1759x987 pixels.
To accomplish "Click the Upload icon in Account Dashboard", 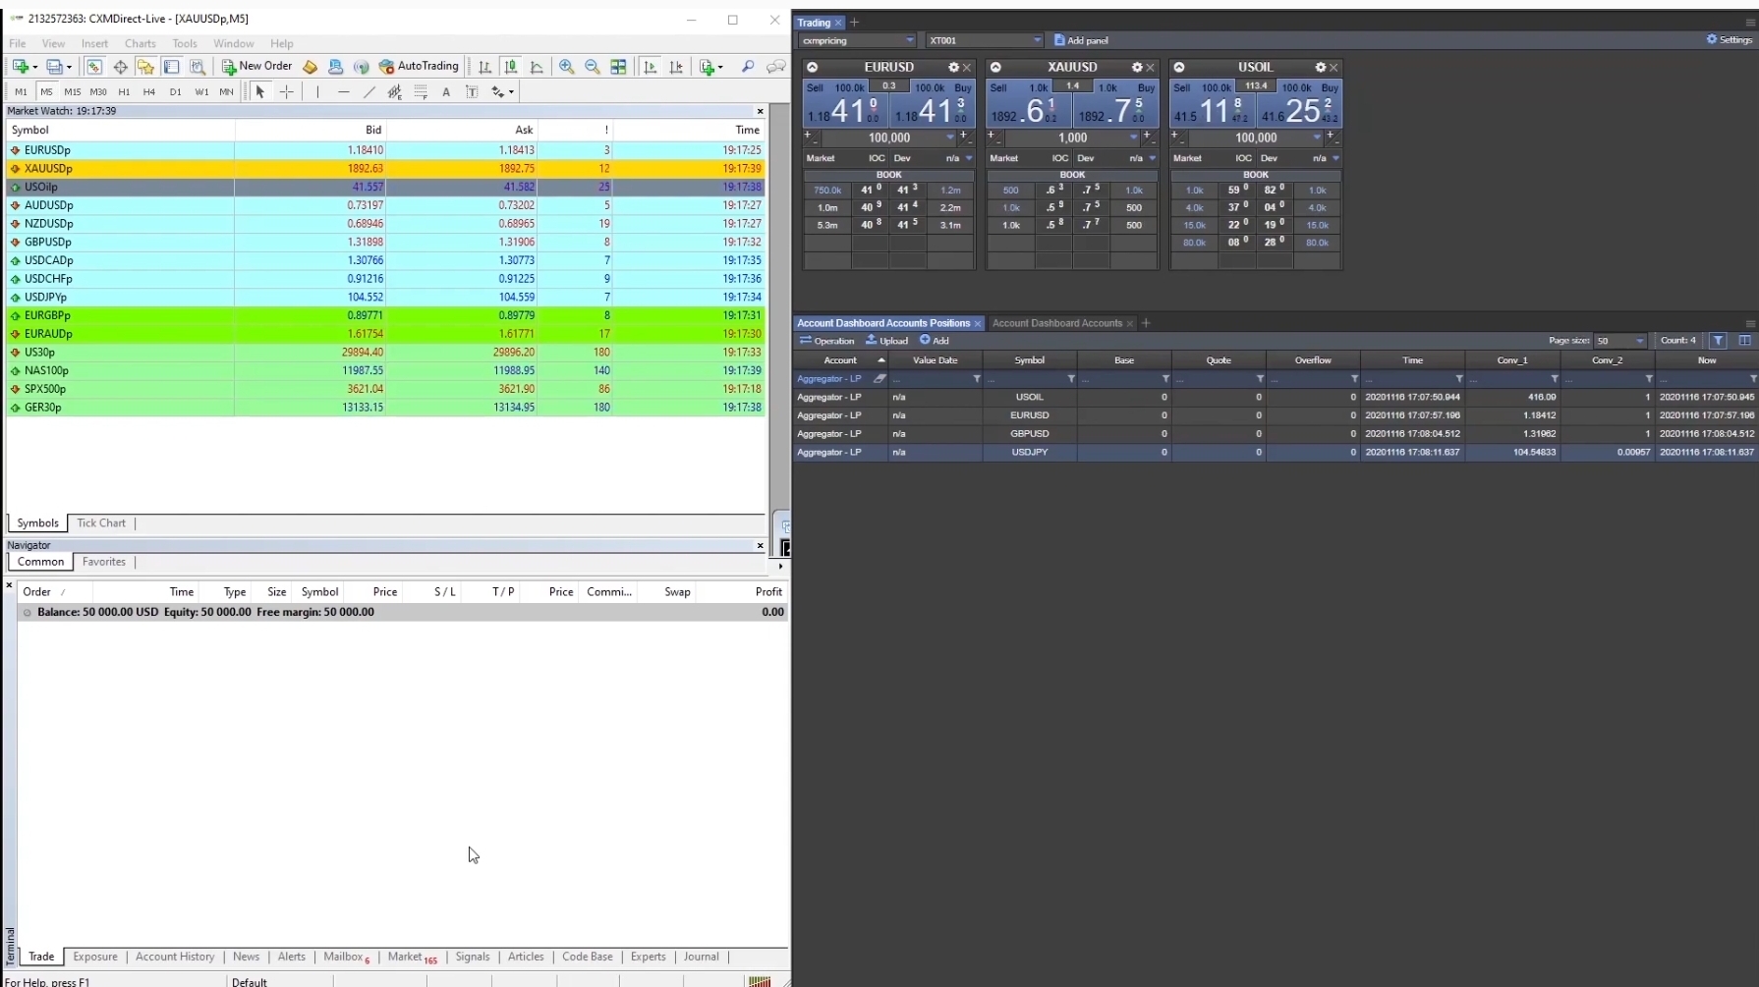I will pyautogui.click(x=886, y=341).
